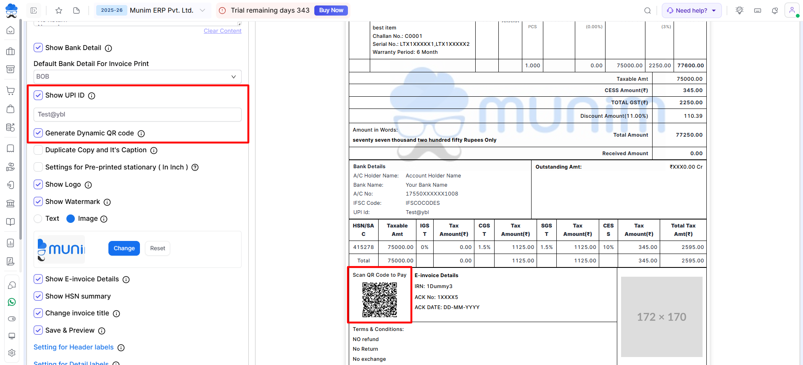
Task: Open the BOB default bank dropdown
Action: (x=137, y=77)
